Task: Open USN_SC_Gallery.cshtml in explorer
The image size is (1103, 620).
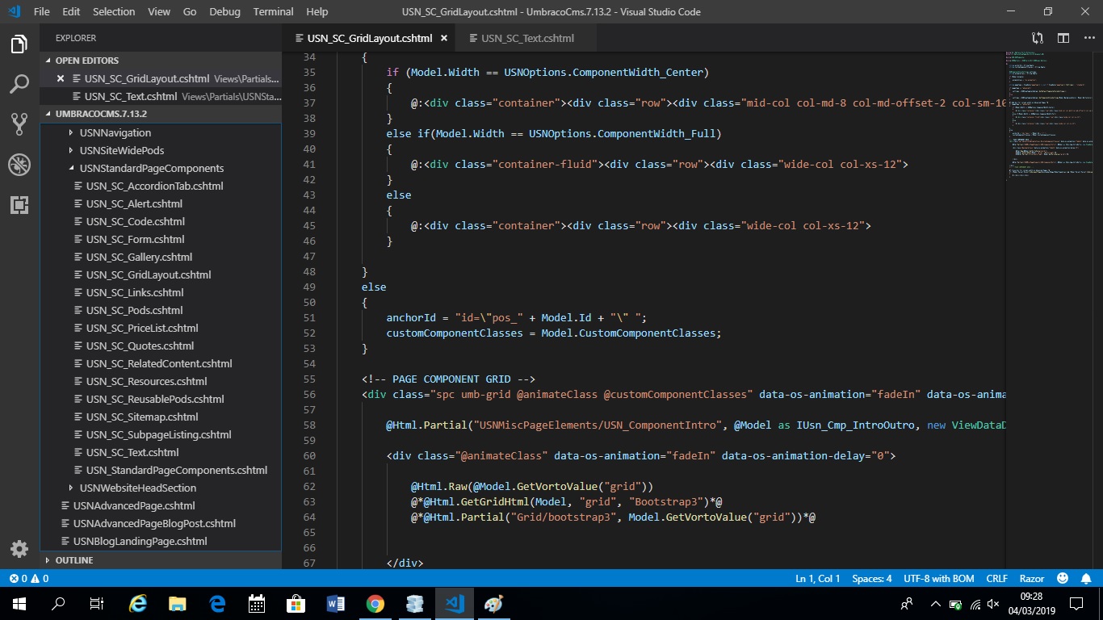Action: [139, 257]
